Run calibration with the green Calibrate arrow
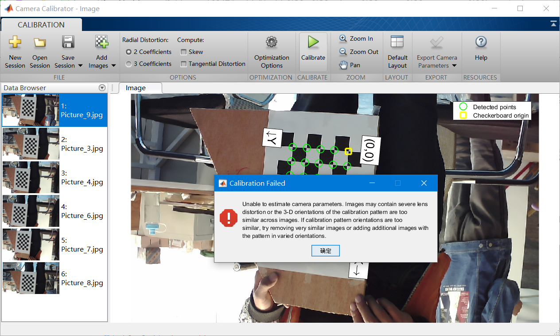The image size is (560, 336). pyautogui.click(x=313, y=42)
